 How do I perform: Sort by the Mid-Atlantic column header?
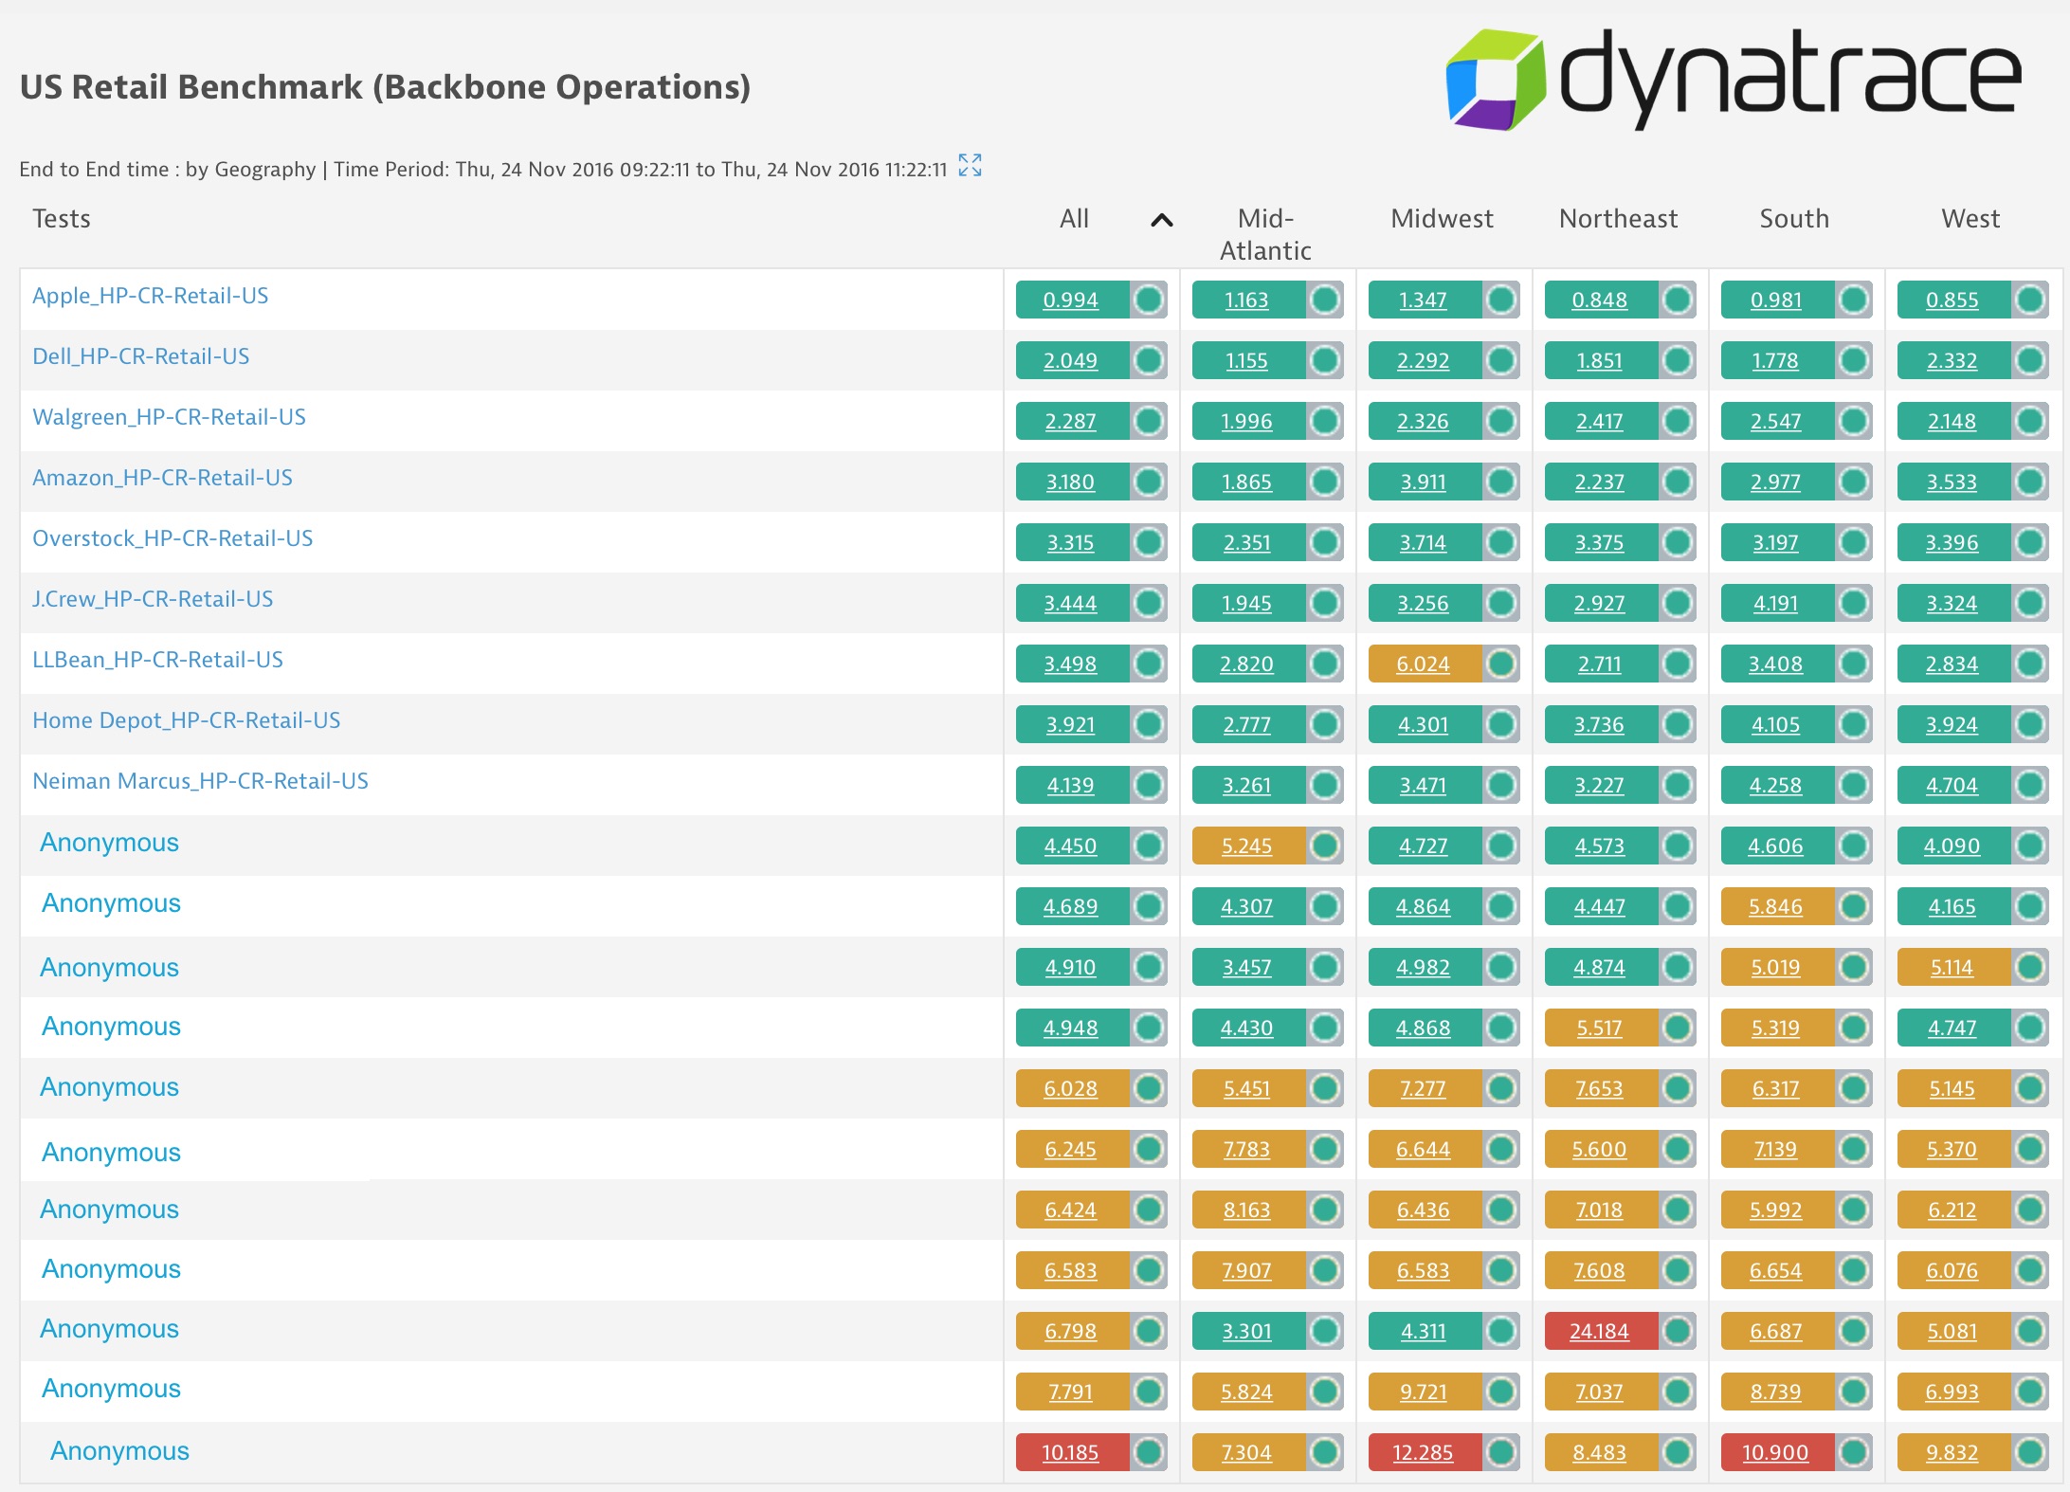click(1265, 234)
